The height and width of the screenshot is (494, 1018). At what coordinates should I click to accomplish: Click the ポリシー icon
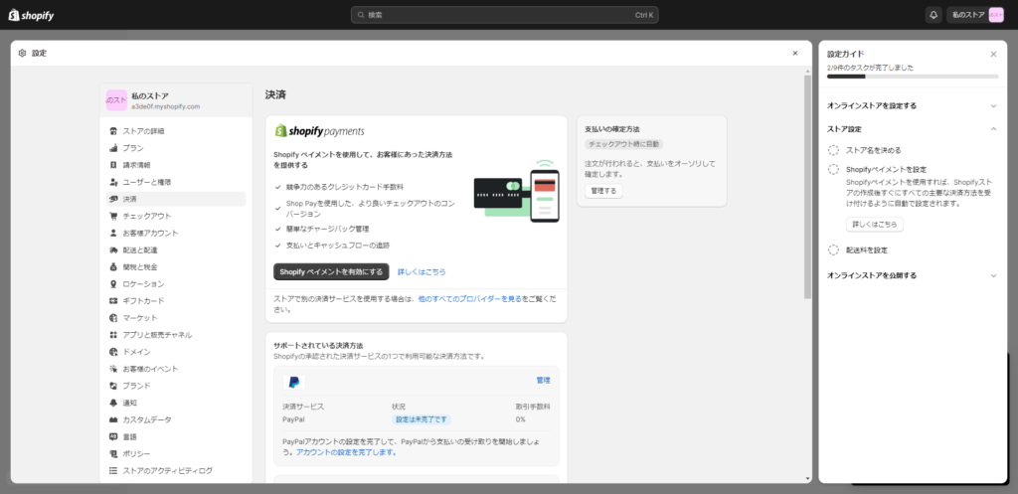[113, 453]
